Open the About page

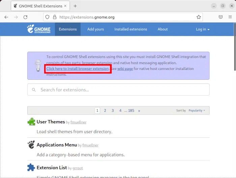[x=163, y=29]
